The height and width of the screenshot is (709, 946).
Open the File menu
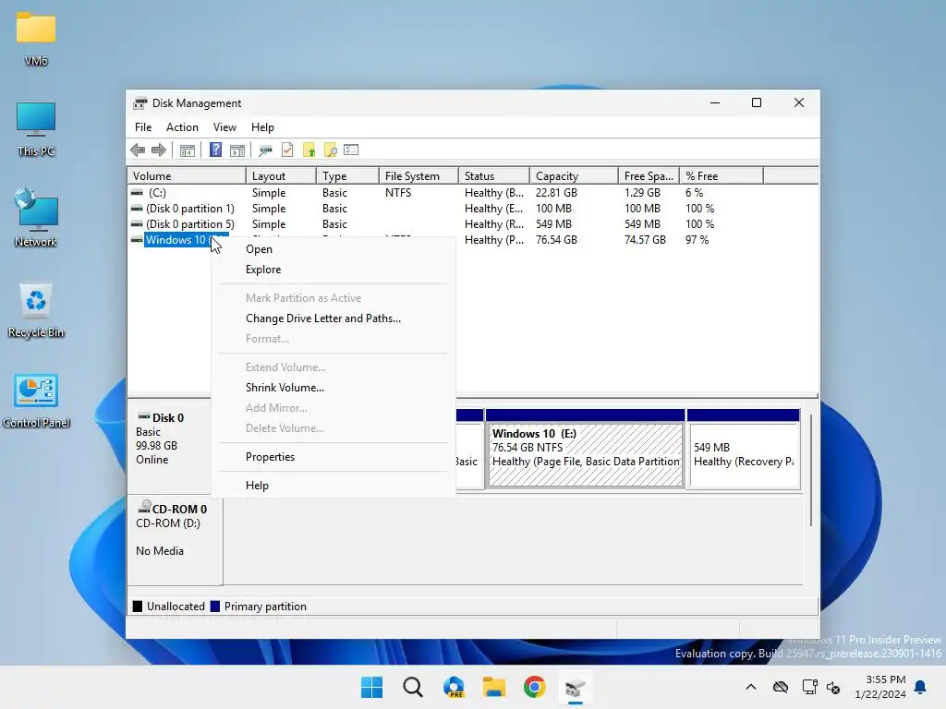pyautogui.click(x=143, y=127)
